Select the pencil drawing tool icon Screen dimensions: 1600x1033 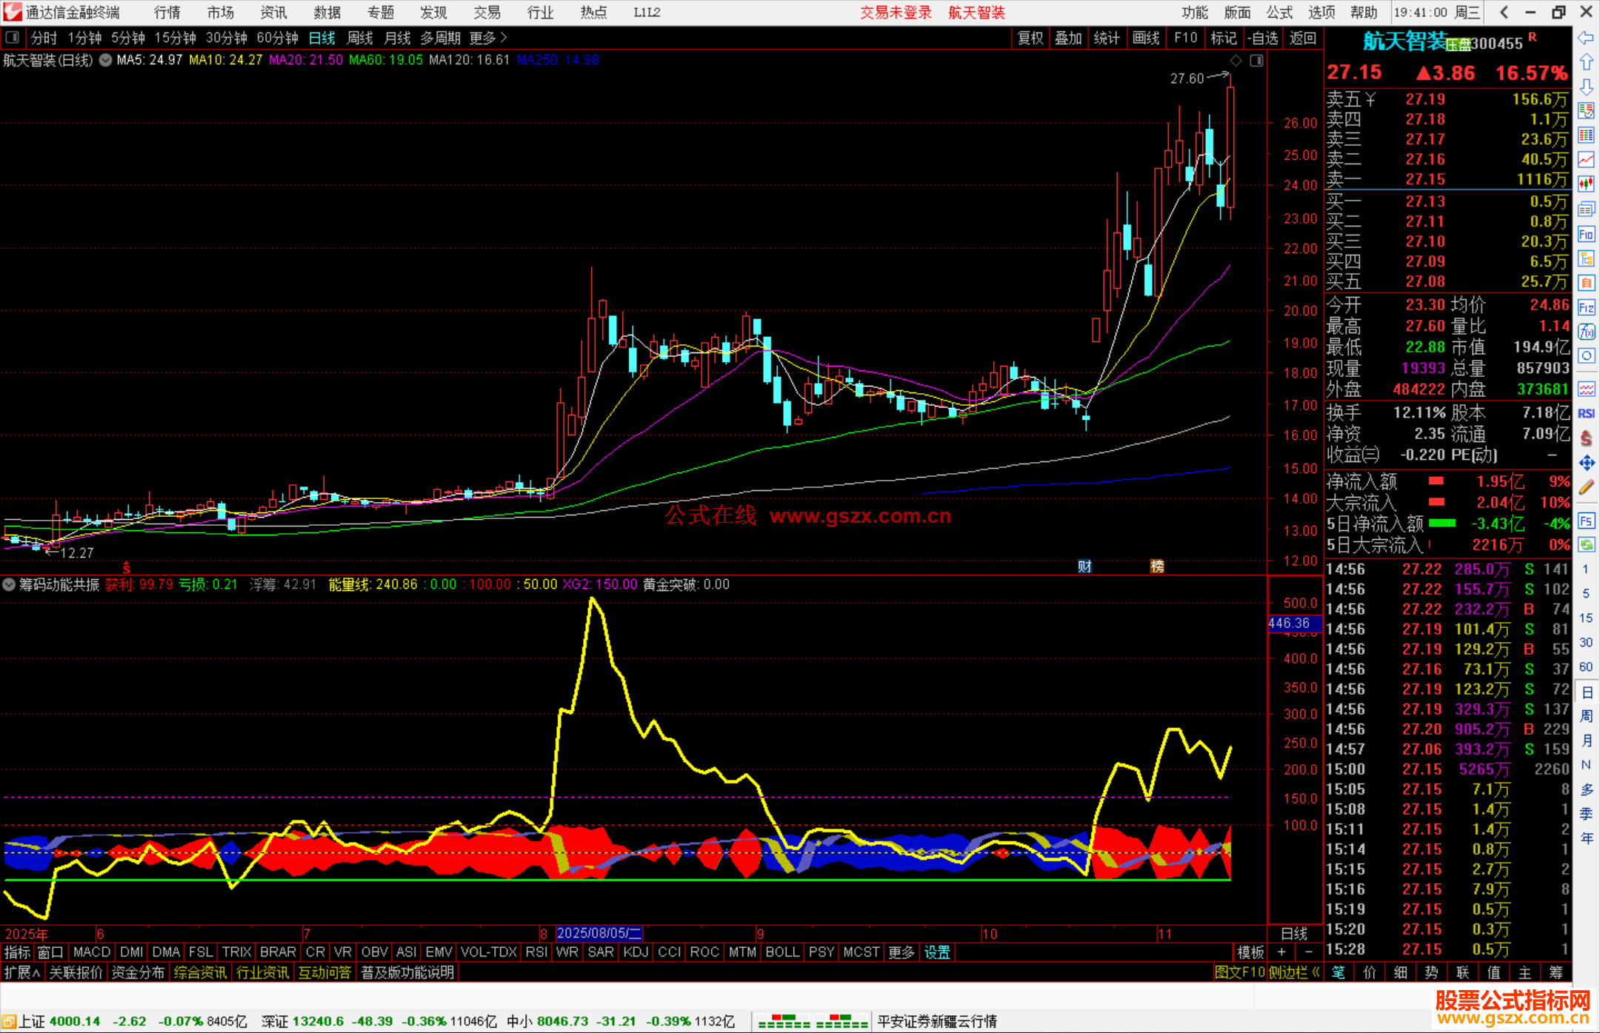[1586, 487]
